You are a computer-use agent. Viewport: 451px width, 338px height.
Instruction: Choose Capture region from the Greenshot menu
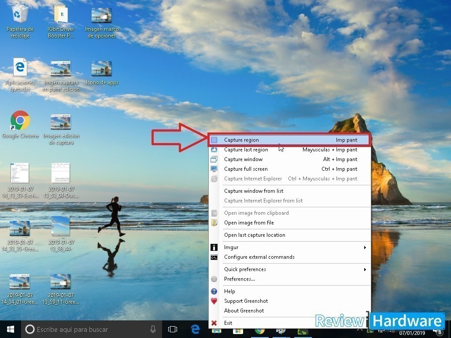tap(289, 140)
